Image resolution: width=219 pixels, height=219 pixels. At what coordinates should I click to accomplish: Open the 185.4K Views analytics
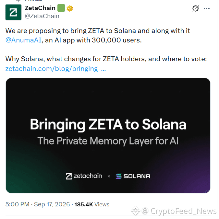click(92, 204)
